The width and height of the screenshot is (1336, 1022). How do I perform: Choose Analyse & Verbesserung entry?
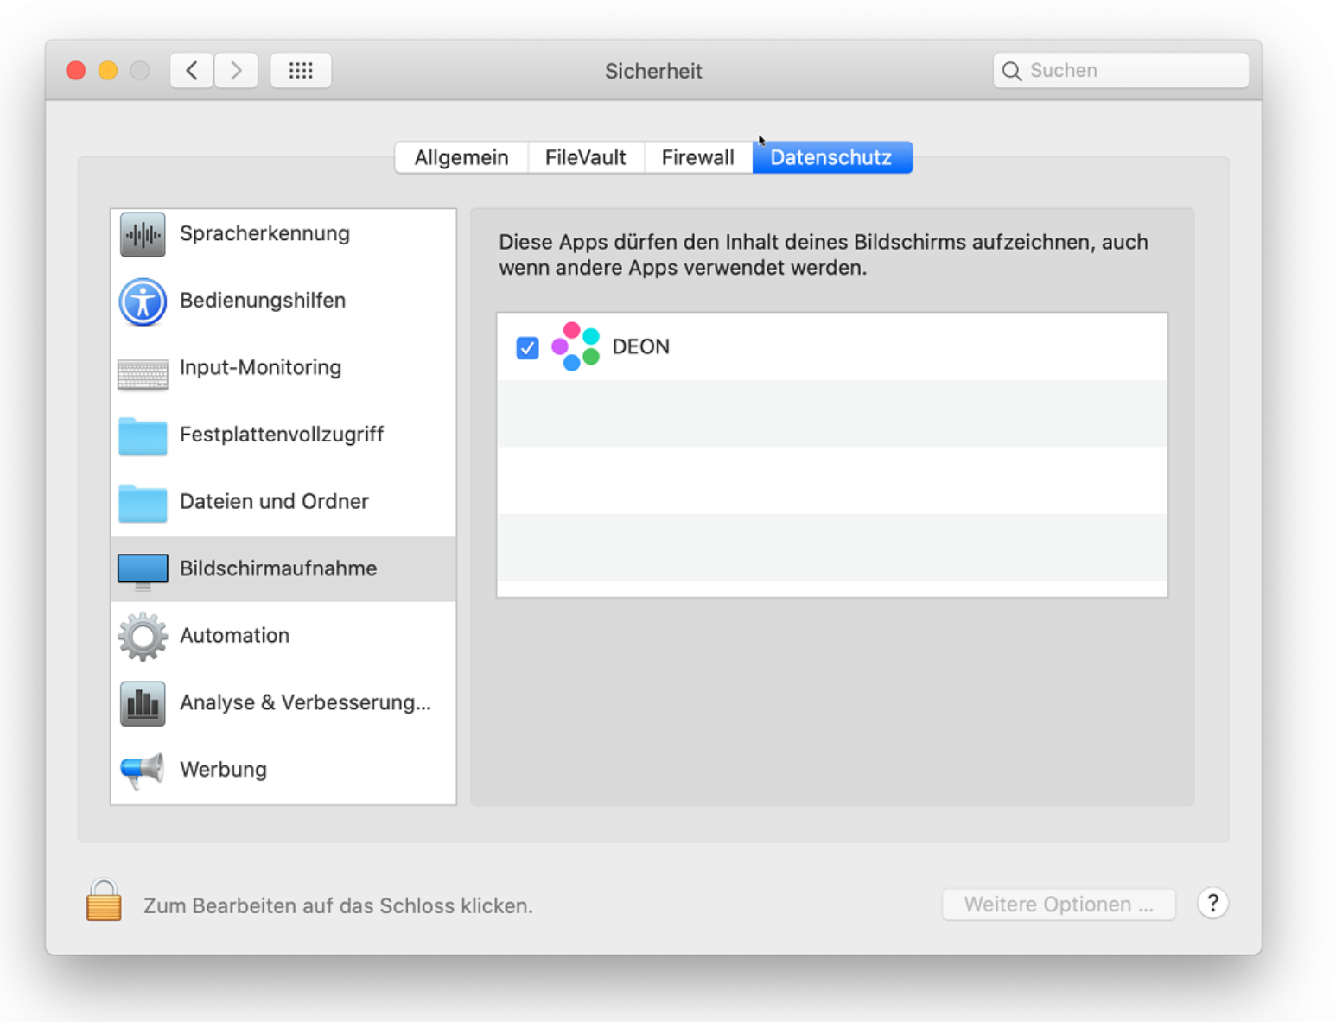tap(283, 703)
